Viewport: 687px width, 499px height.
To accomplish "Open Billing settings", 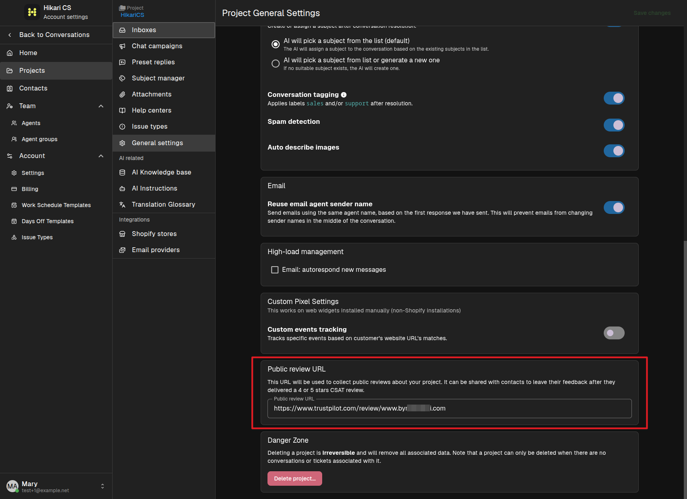I will 56,189.
